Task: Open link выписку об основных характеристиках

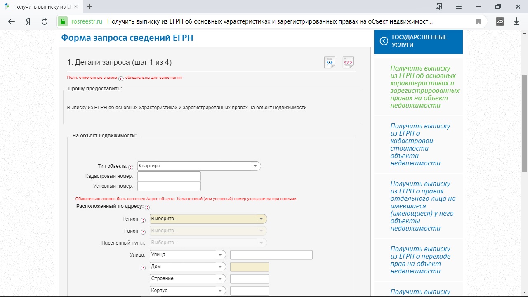Action: point(425,87)
